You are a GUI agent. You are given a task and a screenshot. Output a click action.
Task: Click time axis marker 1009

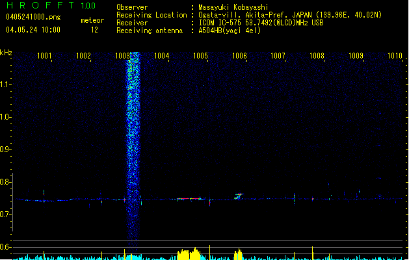tap(356, 56)
